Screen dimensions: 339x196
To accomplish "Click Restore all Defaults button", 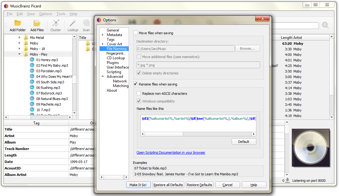I will (168, 185).
